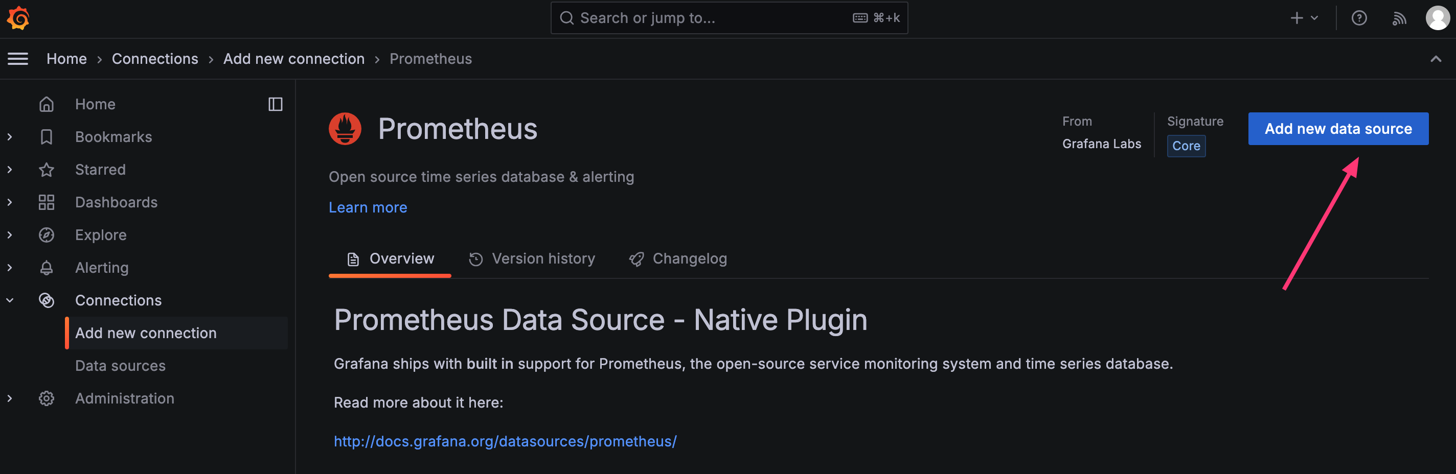1456x474 pixels.
Task: Click the Prometheus breadcrumb text
Action: [x=430, y=59]
